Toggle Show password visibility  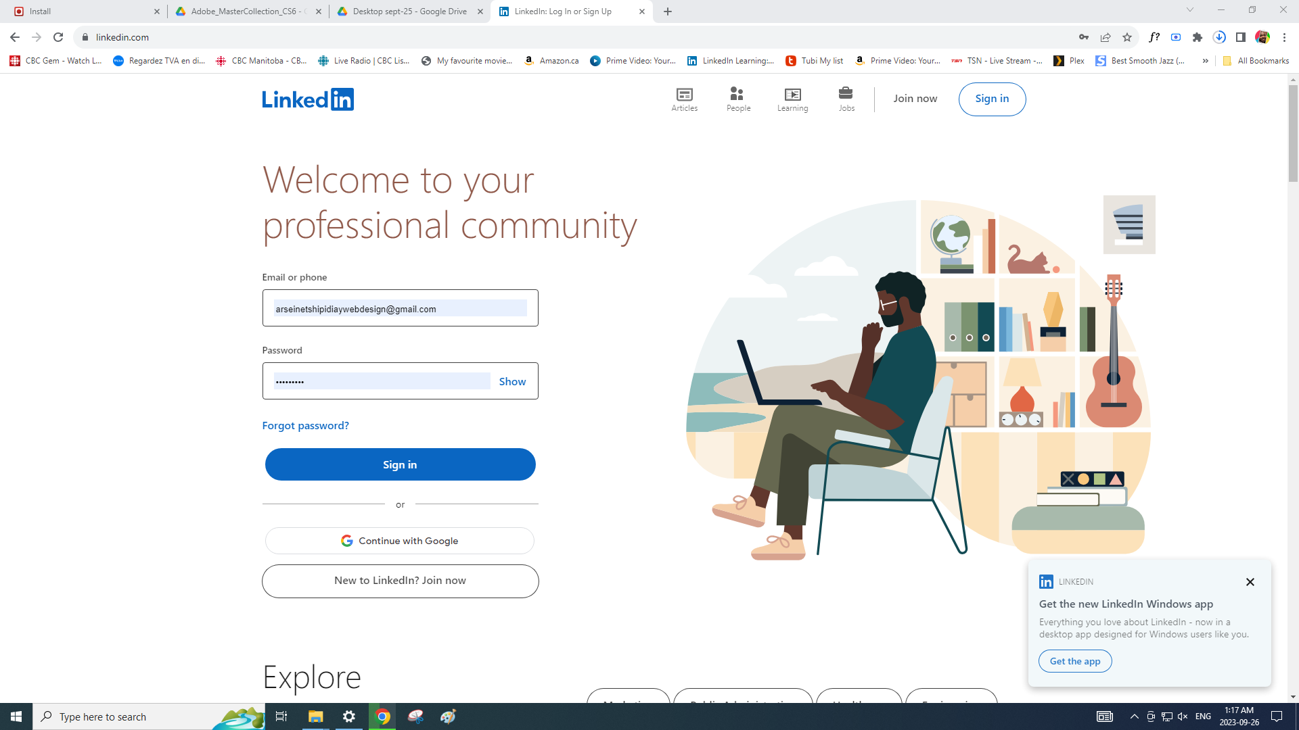[512, 381]
